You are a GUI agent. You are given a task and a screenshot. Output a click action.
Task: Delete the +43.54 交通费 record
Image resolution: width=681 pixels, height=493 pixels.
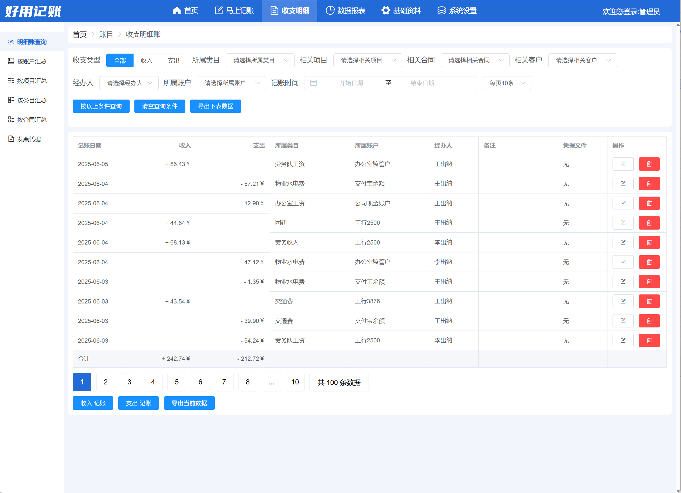coord(649,301)
